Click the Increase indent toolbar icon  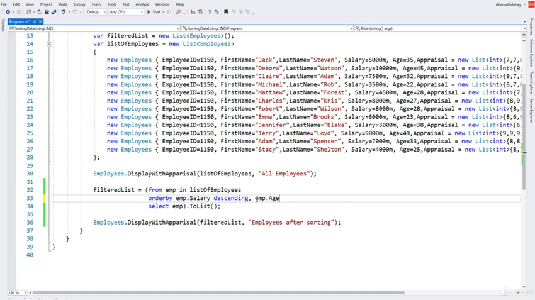tap(200, 12)
